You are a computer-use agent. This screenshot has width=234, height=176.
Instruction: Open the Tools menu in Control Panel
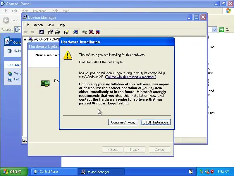55,11
